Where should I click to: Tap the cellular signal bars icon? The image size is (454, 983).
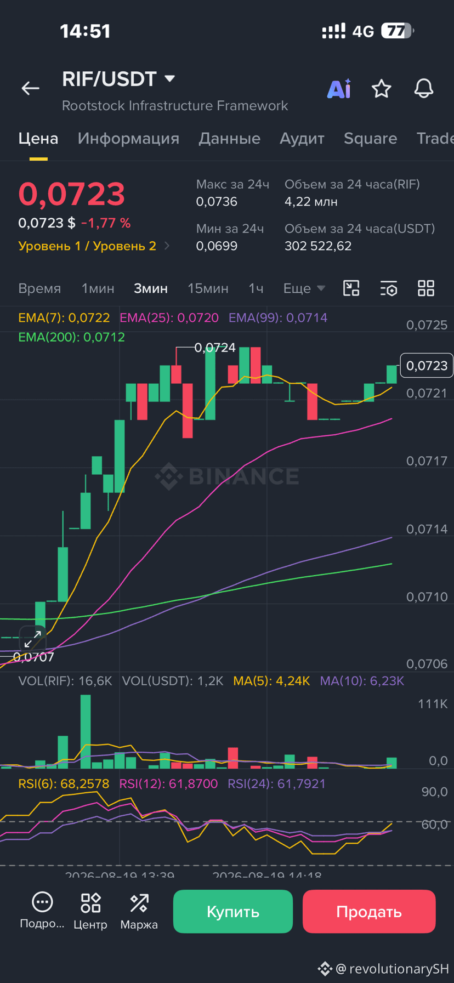tap(333, 31)
